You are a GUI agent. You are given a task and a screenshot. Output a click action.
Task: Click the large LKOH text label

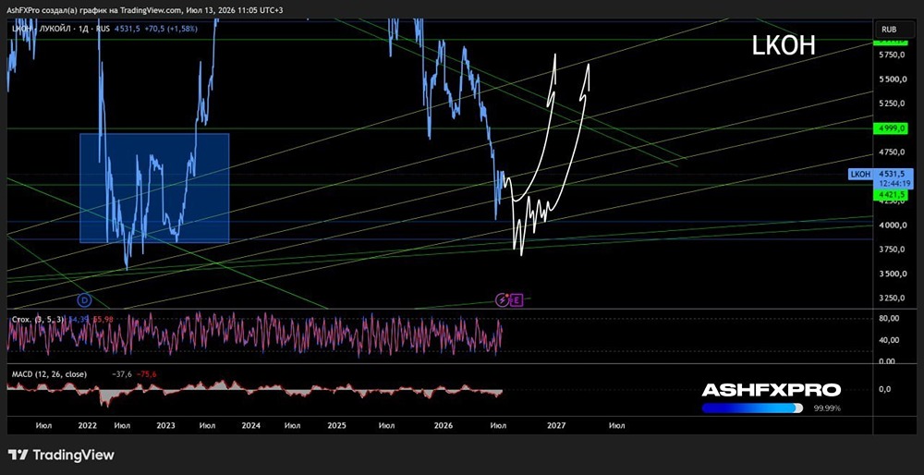784,45
